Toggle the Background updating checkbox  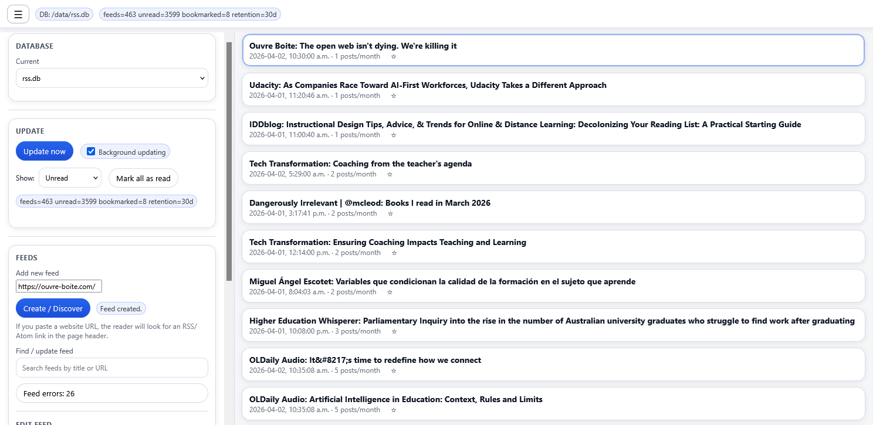point(91,152)
